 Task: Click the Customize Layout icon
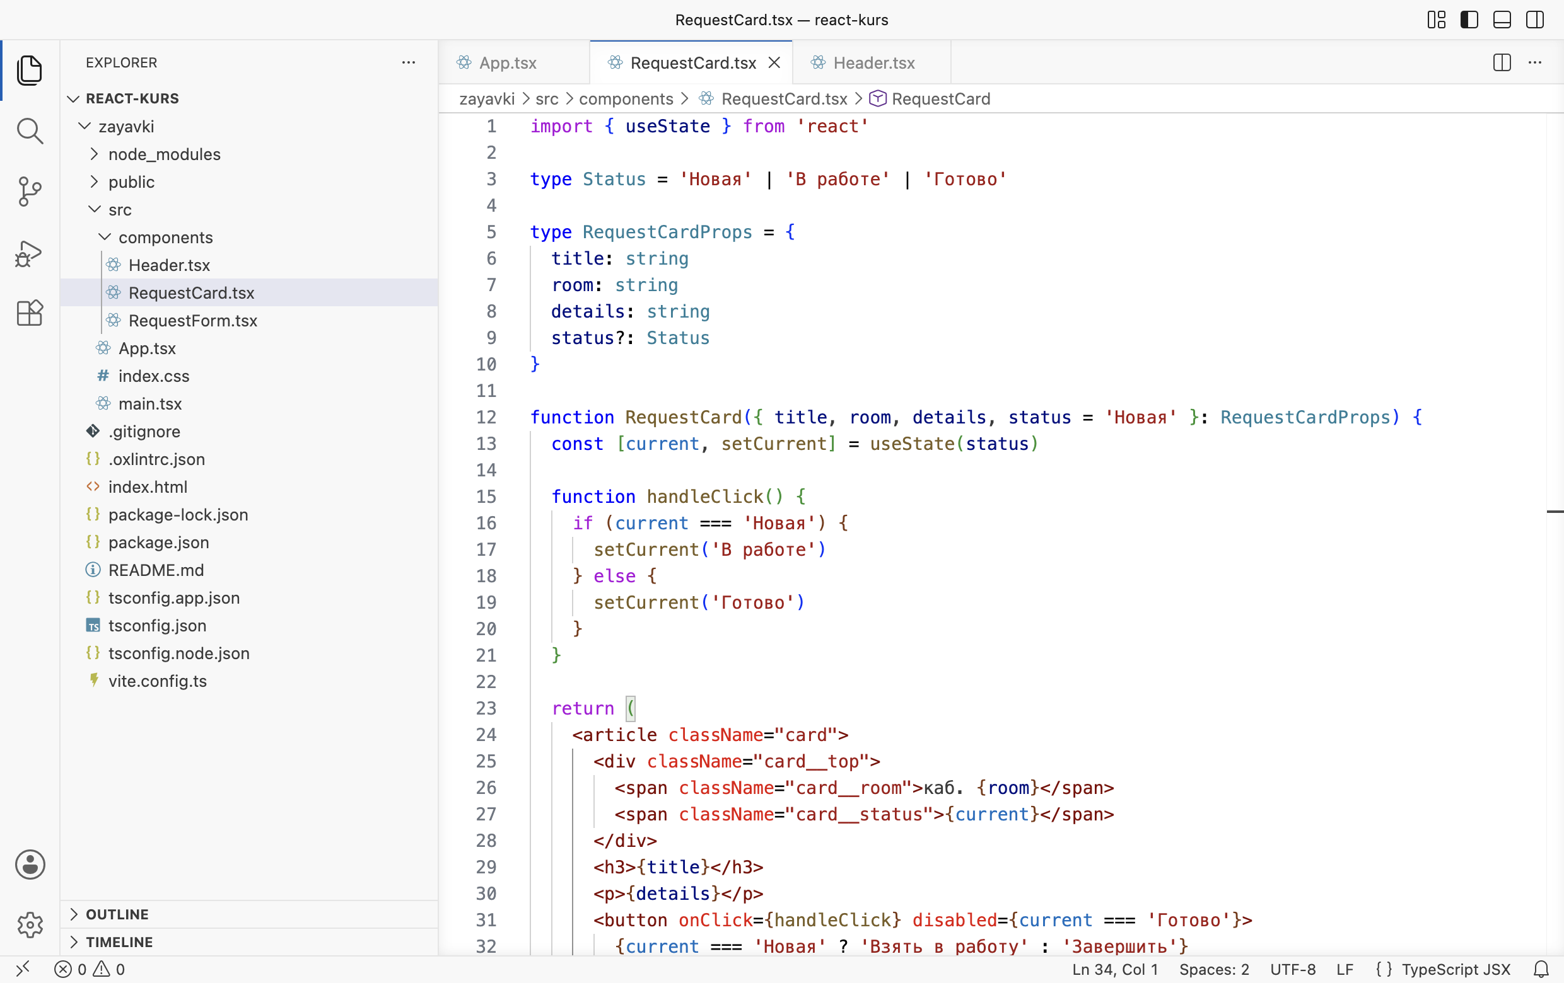(x=1436, y=20)
